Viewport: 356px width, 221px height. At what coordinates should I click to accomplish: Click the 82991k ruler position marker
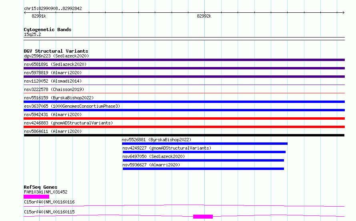(39, 16)
